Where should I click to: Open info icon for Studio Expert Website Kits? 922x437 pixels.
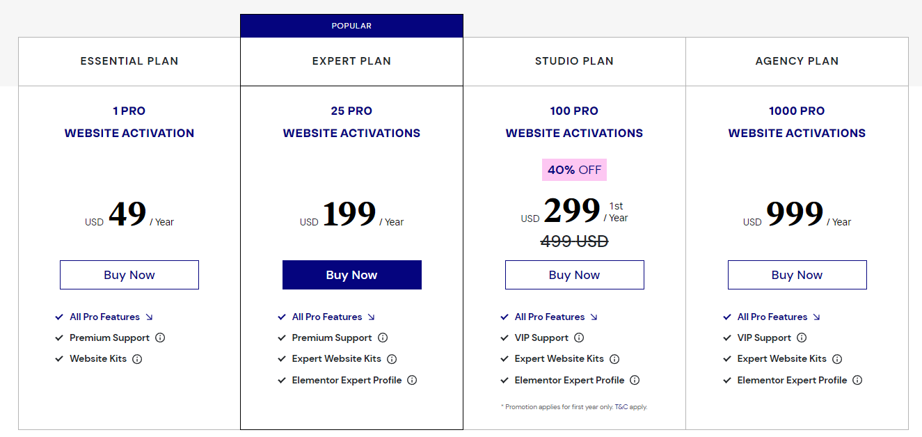(x=614, y=359)
